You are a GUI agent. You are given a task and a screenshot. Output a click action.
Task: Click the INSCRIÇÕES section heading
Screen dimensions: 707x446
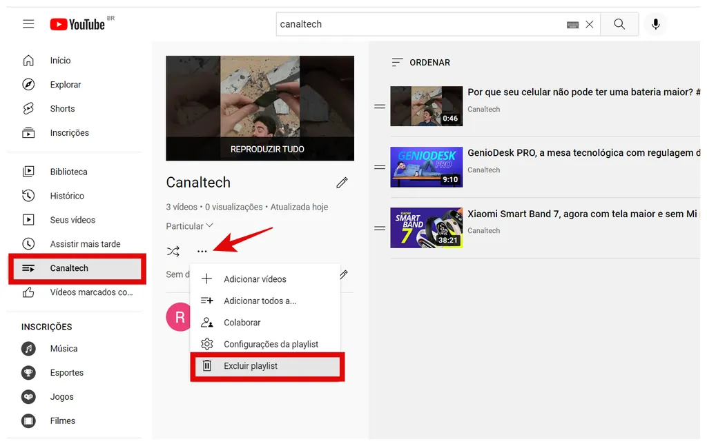pos(47,327)
